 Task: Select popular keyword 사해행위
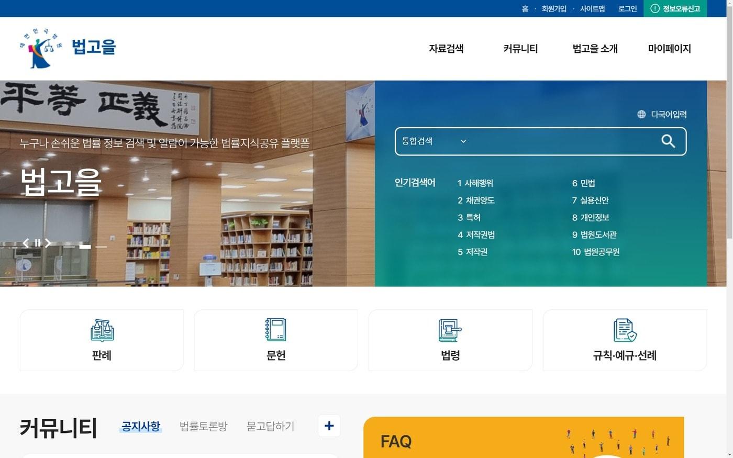point(475,183)
